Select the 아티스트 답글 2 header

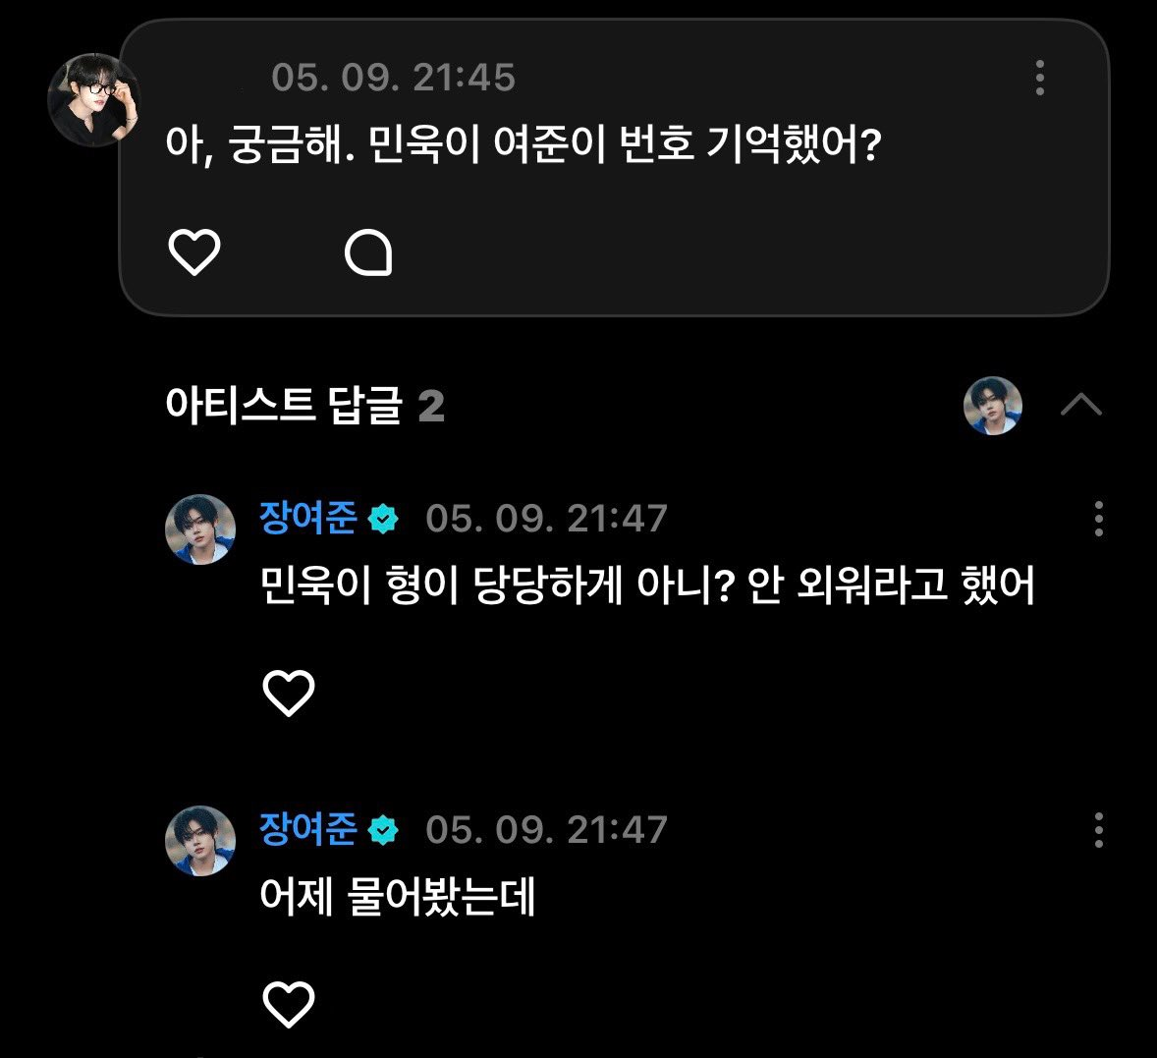click(x=304, y=405)
